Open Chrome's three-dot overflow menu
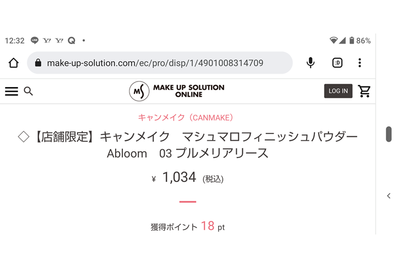 [x=360, y=63]
